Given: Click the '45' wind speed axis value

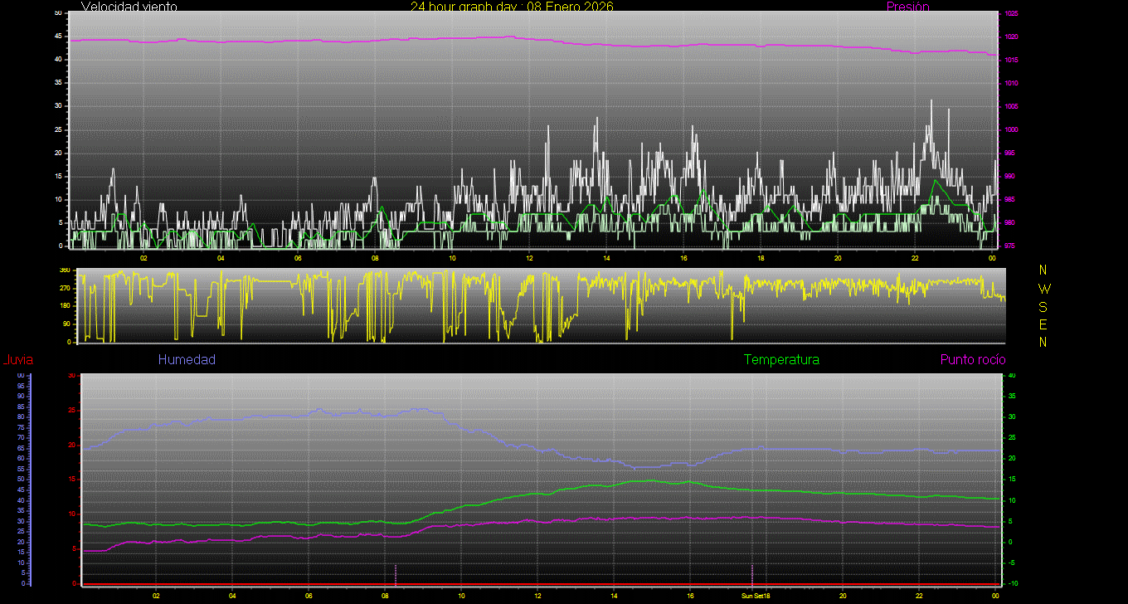Looking at the screenshot, I should click(x=57, y=37).
